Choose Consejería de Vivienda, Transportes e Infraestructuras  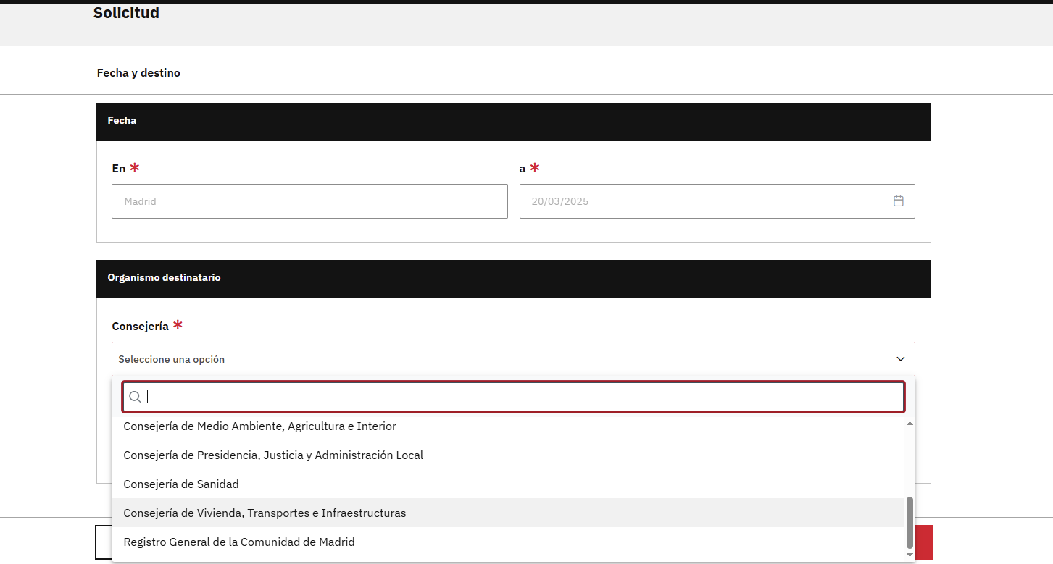coord(265,513)
